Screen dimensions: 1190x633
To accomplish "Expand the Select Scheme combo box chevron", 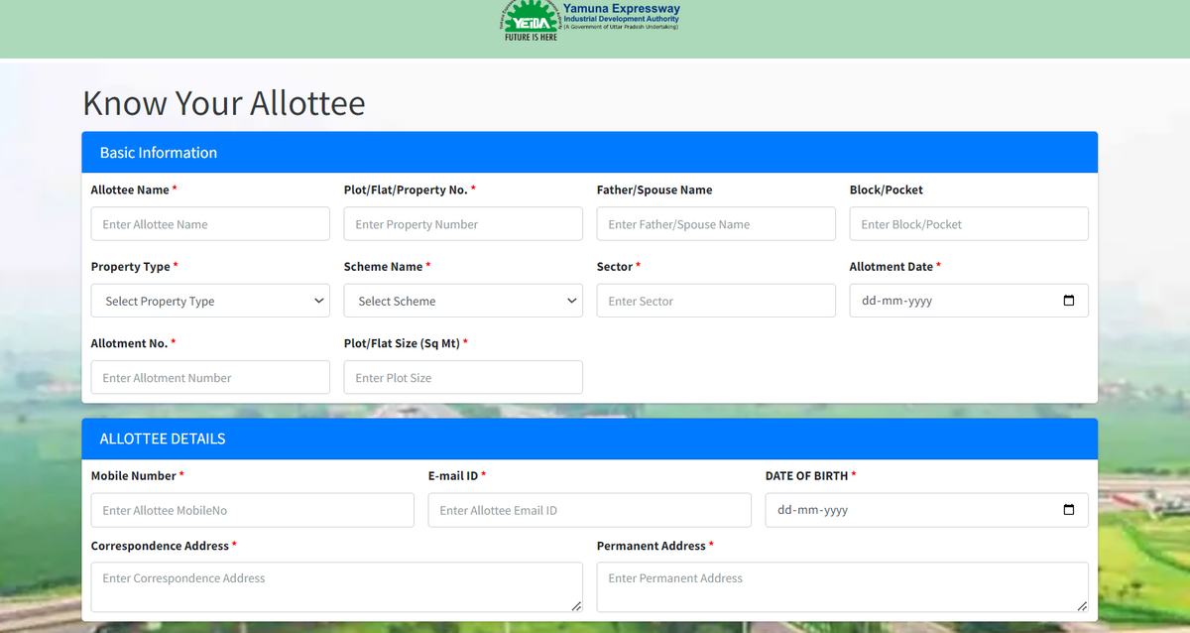I will pyautogui.click(x=571, y=301).
